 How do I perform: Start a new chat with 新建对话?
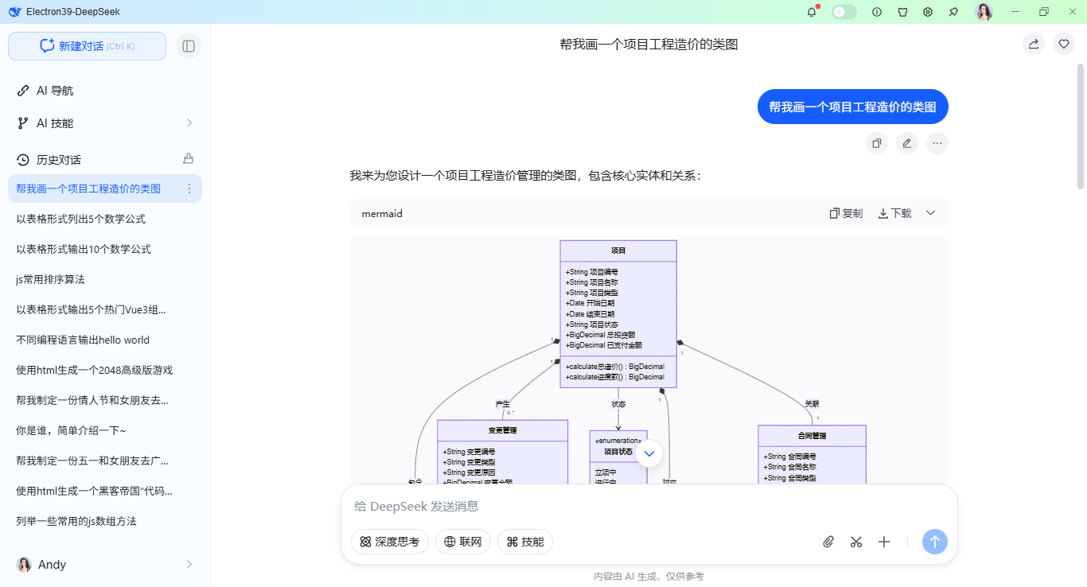click(x=87, y=46)
